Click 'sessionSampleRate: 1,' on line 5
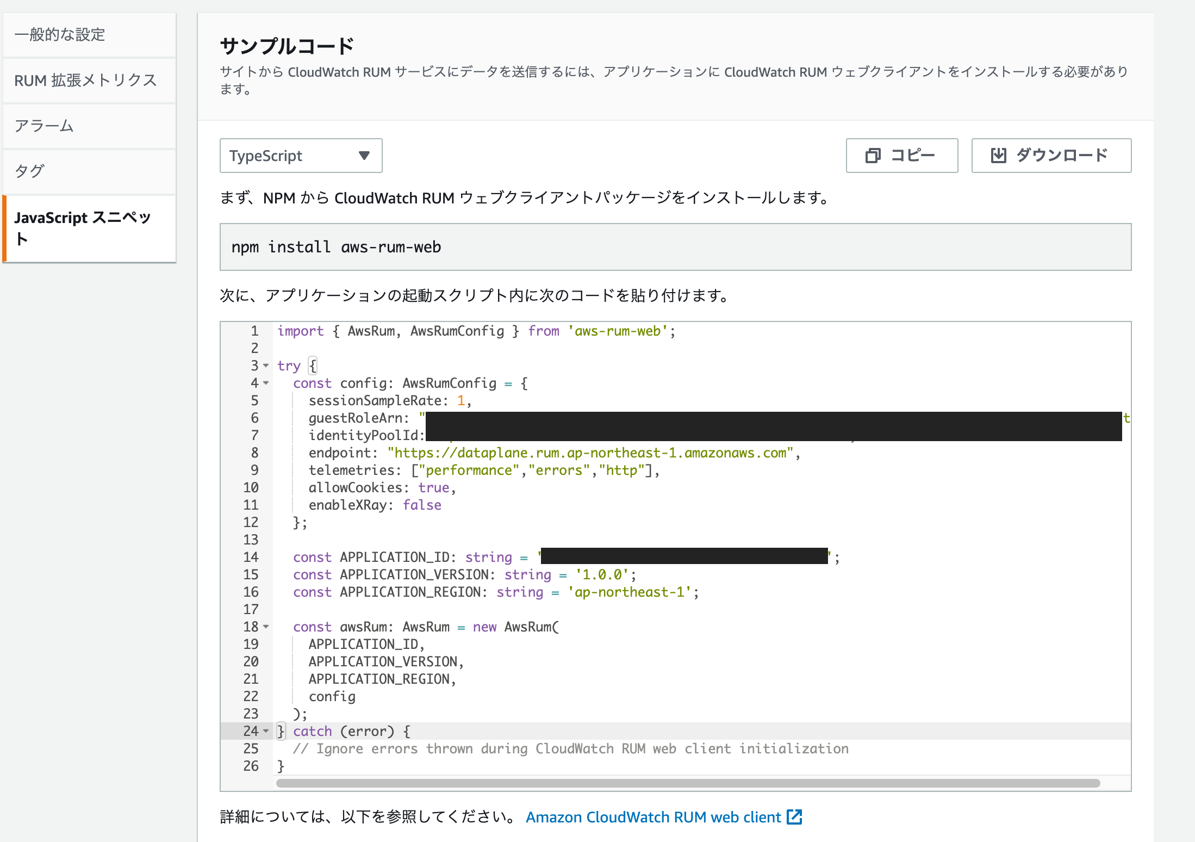 [x=390, y=400]
